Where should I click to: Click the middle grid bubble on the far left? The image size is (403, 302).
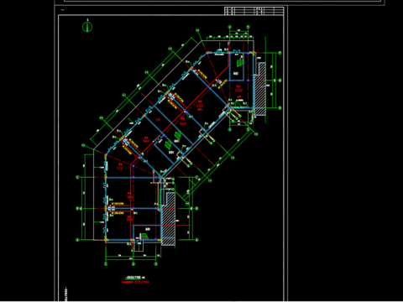click(78, 208)
